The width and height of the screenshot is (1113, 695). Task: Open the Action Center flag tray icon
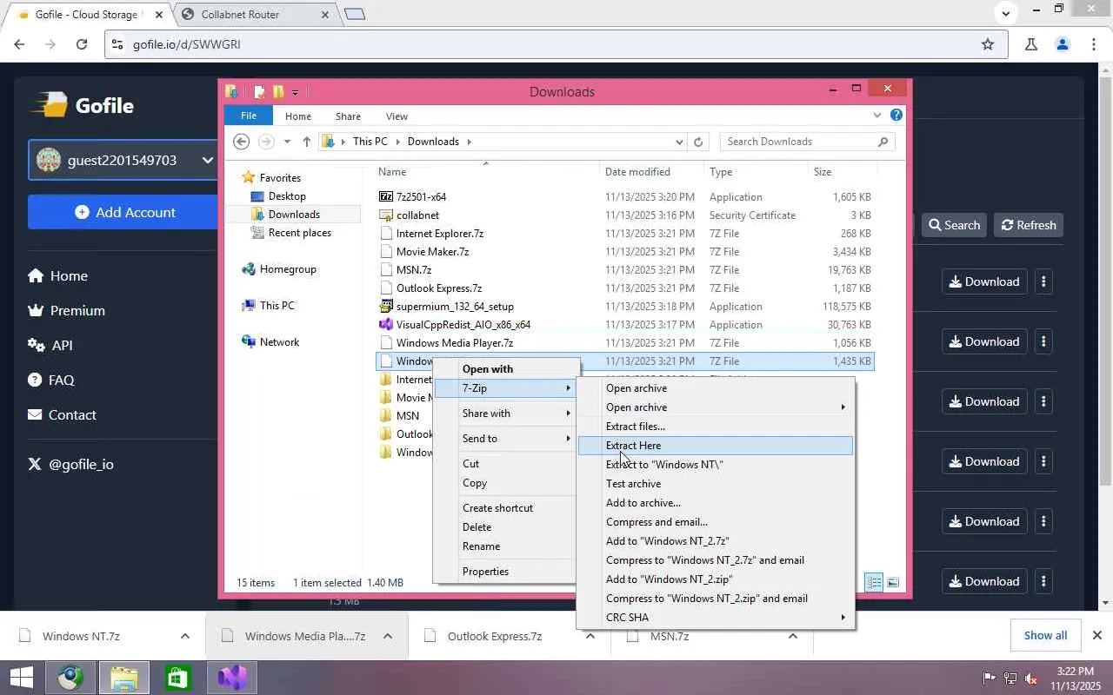click(990, 678)
